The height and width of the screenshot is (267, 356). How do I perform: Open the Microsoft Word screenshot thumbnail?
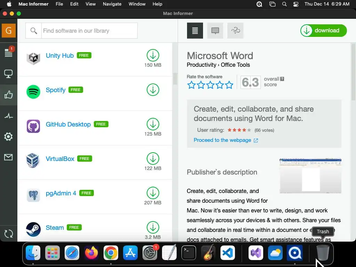point(310,176)
